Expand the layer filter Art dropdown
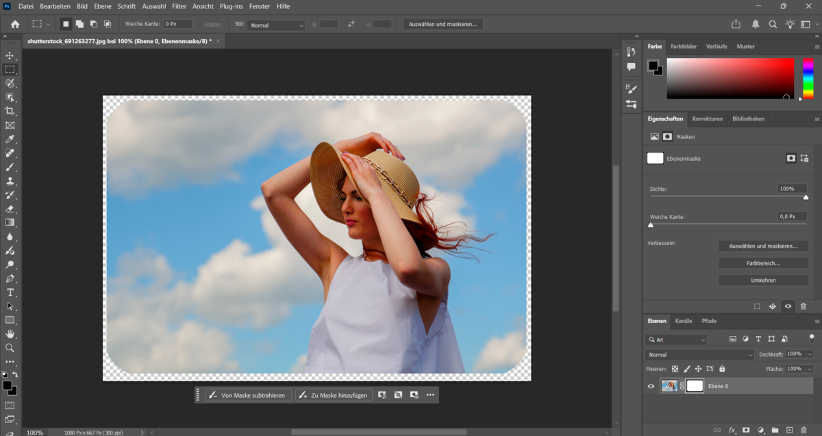This screenshot has height=436, width=822. tap(703, 339)
